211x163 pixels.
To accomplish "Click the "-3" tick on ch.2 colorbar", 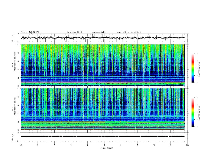I will point(196,98).
